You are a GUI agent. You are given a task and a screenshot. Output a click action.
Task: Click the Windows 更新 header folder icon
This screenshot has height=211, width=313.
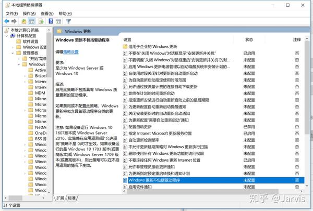click(x=59, y=31)
